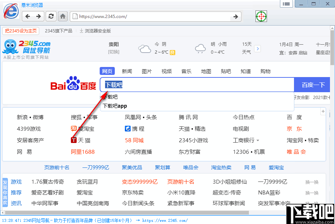Click the blue 淘宝热卖 link
The height and width of the screenshot is (224, 335).
[221, 167]
